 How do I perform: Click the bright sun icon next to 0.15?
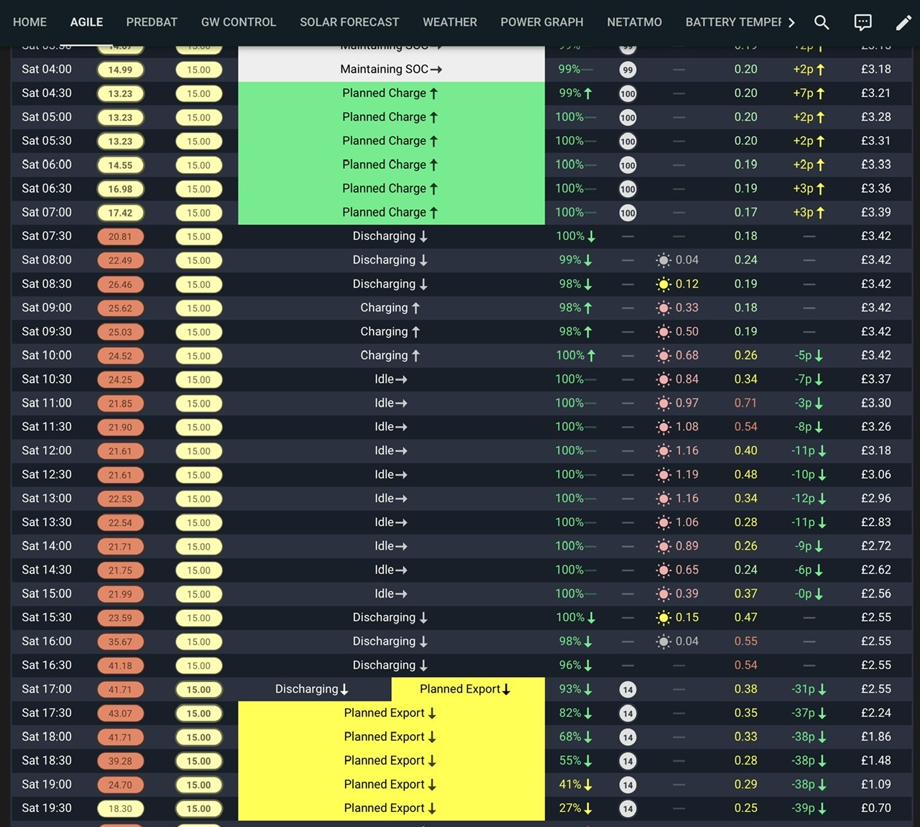tap(663, 618)
